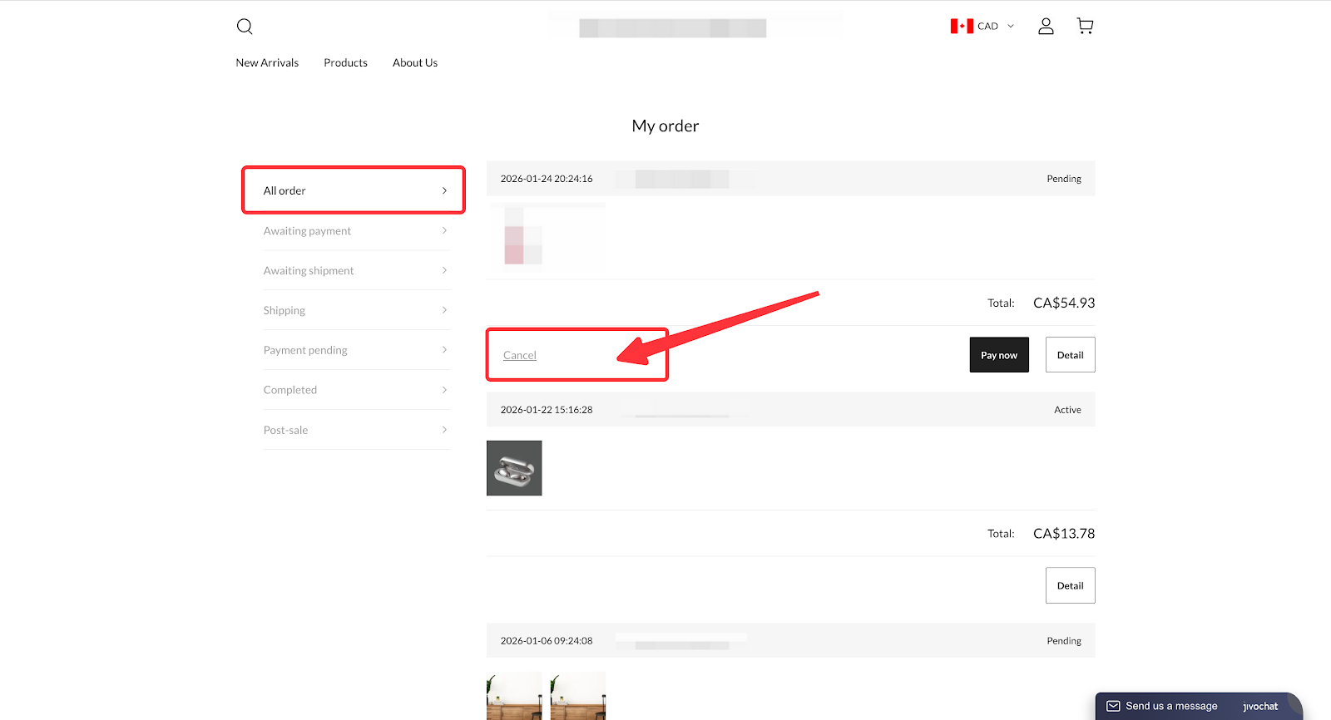Open the jivochat message envelope icon
Viewport: 1331px width, 720px height.
[x=1113, y=706]
